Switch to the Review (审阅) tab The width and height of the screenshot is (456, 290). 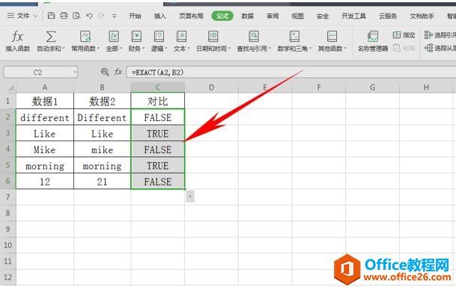point(273,16)
